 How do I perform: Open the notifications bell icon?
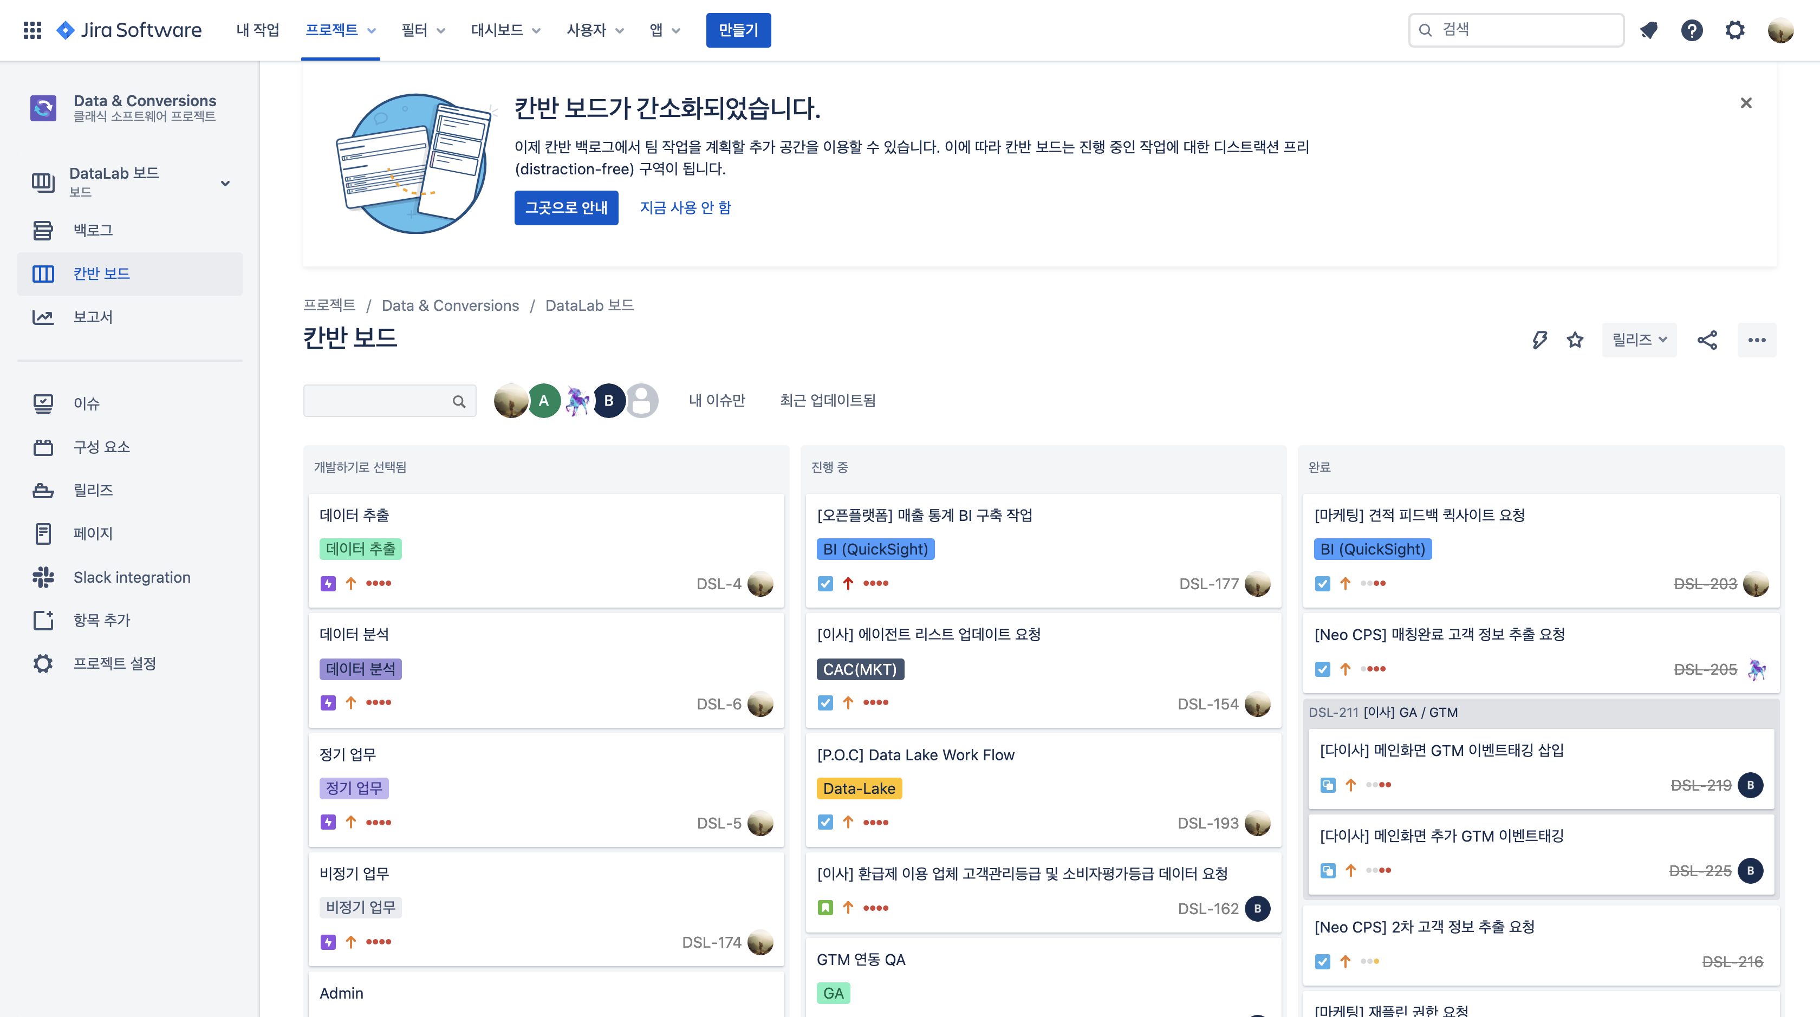pos(1650,30)
